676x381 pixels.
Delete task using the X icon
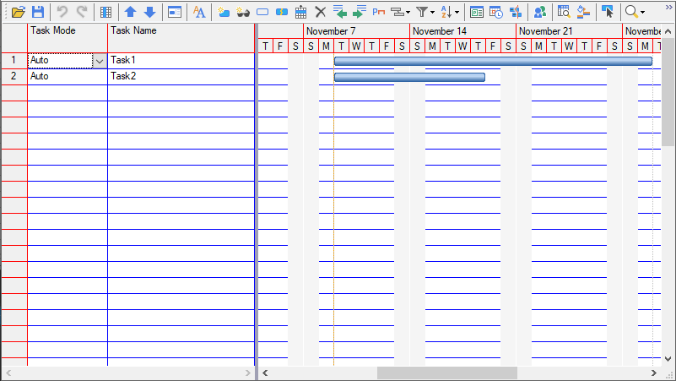click(321, 12)
